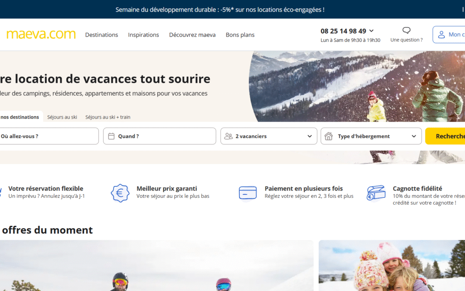
Task: Select the Séjours au ski + train tab
Action: pos(108,117)
